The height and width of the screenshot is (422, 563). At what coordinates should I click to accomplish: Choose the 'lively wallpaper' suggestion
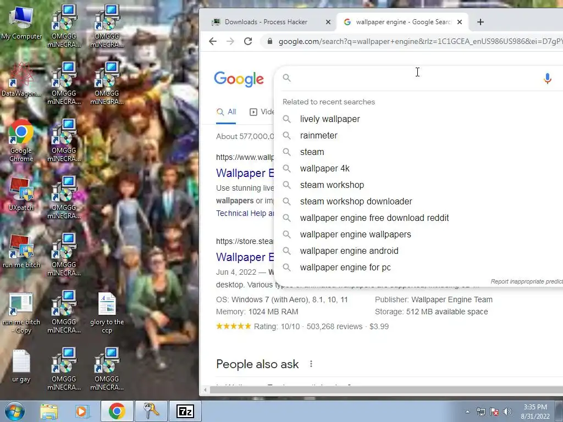point(330,119)
